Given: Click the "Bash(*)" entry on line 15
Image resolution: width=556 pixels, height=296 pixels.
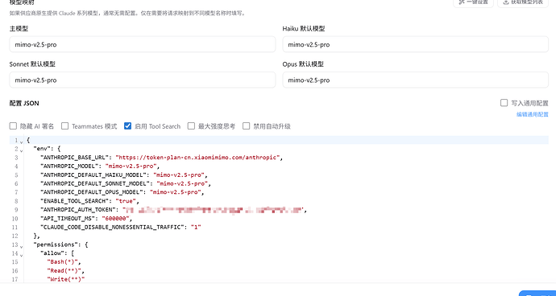Looking at the screenshot, I should (x=62, y=262).
